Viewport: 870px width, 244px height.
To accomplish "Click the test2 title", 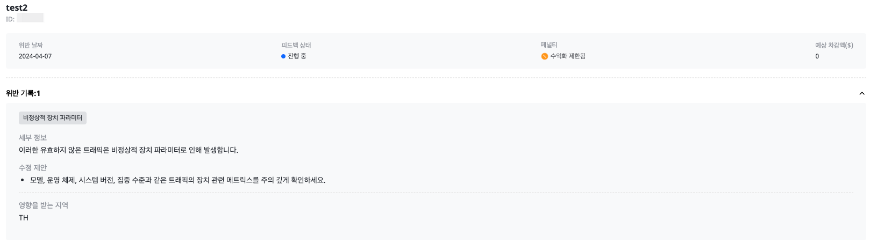I will (17, 8).
